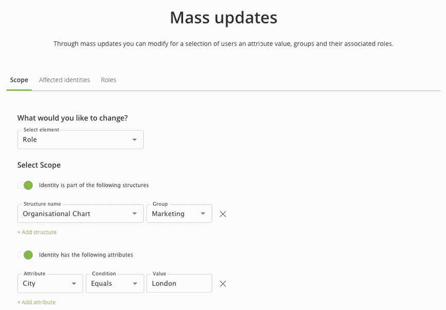The width and height of the screenshot is (446, 310).
Task: Switch to the Affected identities tab
Action: 64,80
